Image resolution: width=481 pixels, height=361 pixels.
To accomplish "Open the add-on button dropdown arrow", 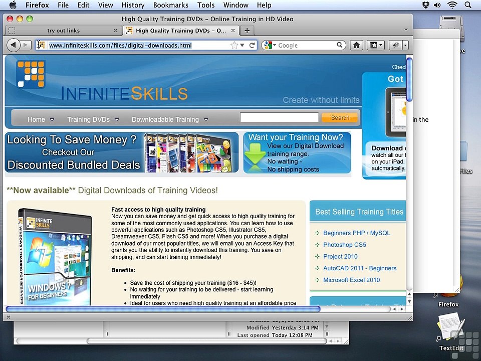I will click(x=405, y=45).
